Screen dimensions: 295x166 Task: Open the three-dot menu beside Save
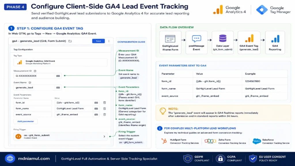point(109,41)
